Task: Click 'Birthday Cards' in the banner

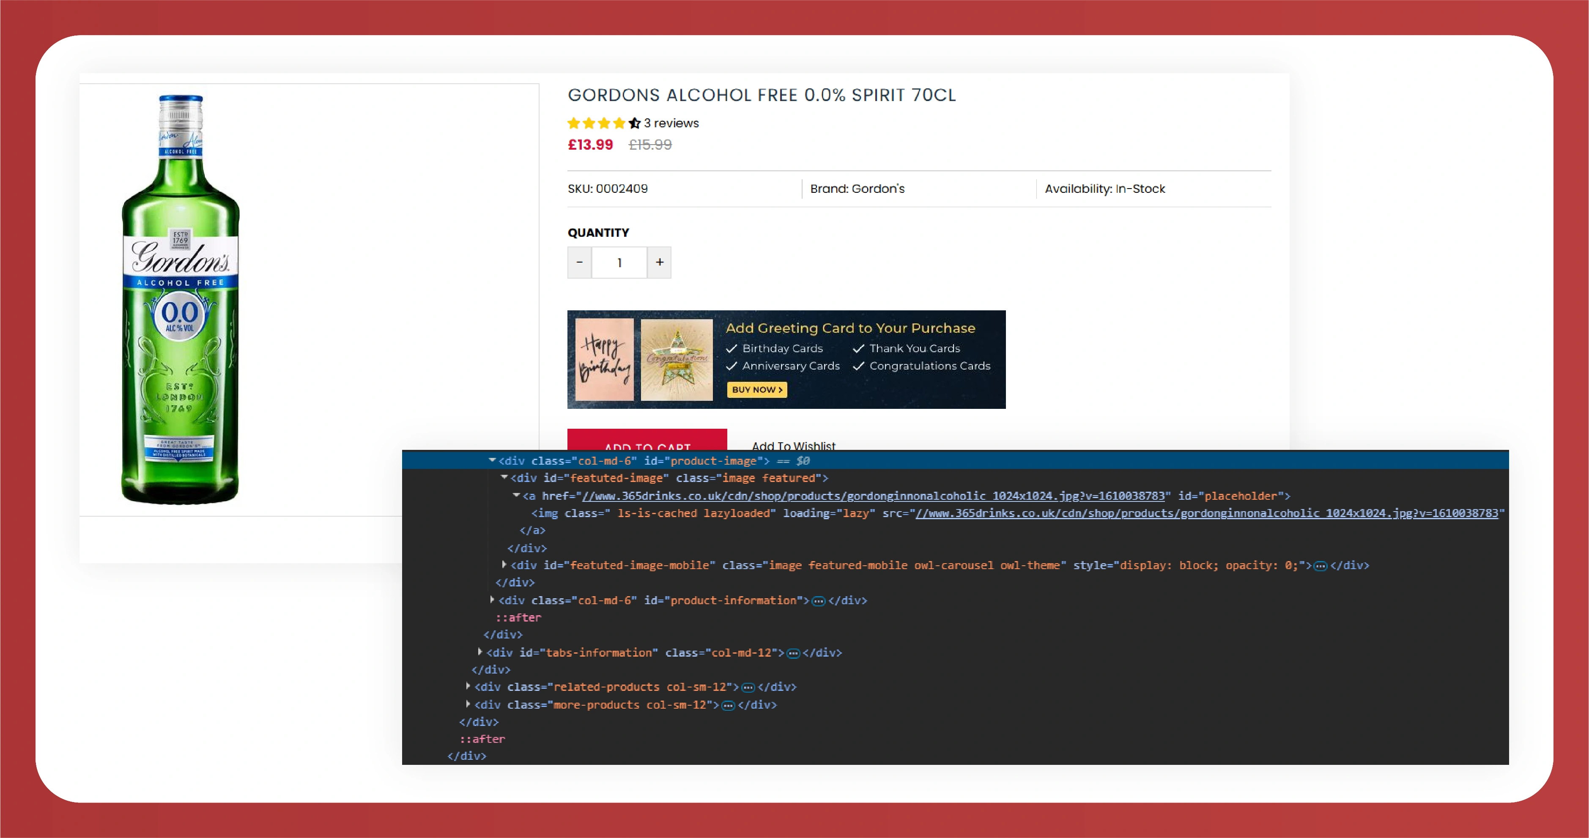Action: pyautogui.click(x=783, y=348)
